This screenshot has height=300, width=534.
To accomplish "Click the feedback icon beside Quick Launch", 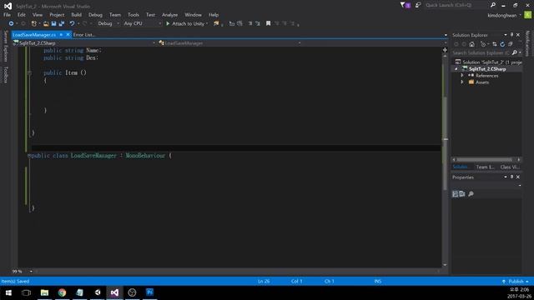I will (x=418, y=5).
